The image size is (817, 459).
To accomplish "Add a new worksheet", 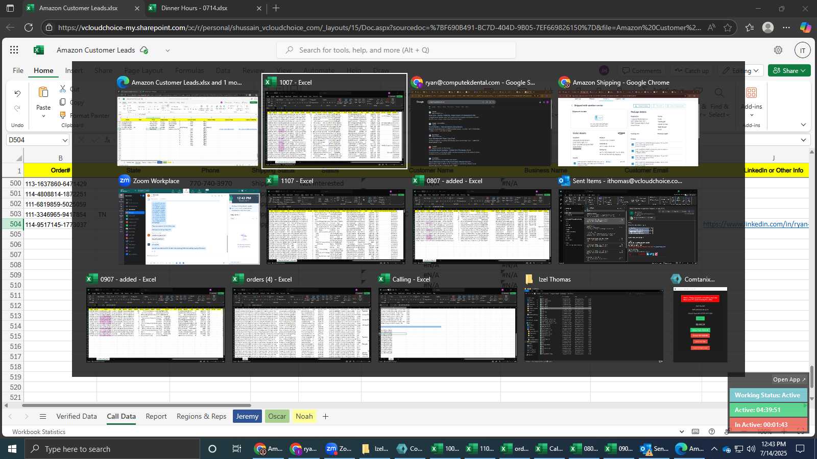I will click(325, 417).
